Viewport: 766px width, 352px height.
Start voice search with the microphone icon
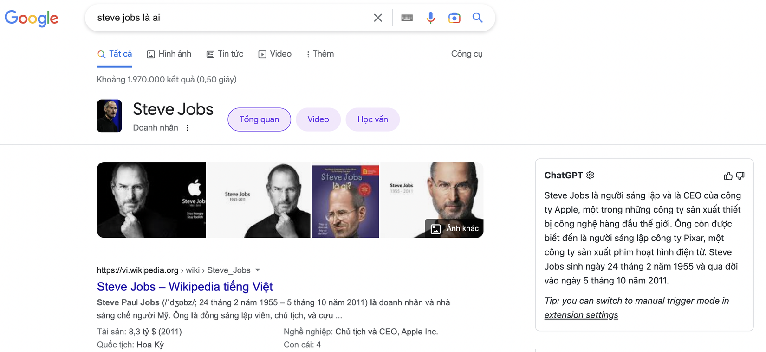pos(431,18)
